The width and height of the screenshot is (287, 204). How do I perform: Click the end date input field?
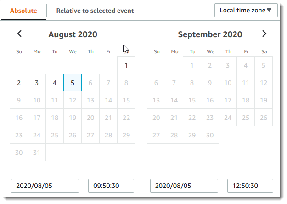(184, 186)
